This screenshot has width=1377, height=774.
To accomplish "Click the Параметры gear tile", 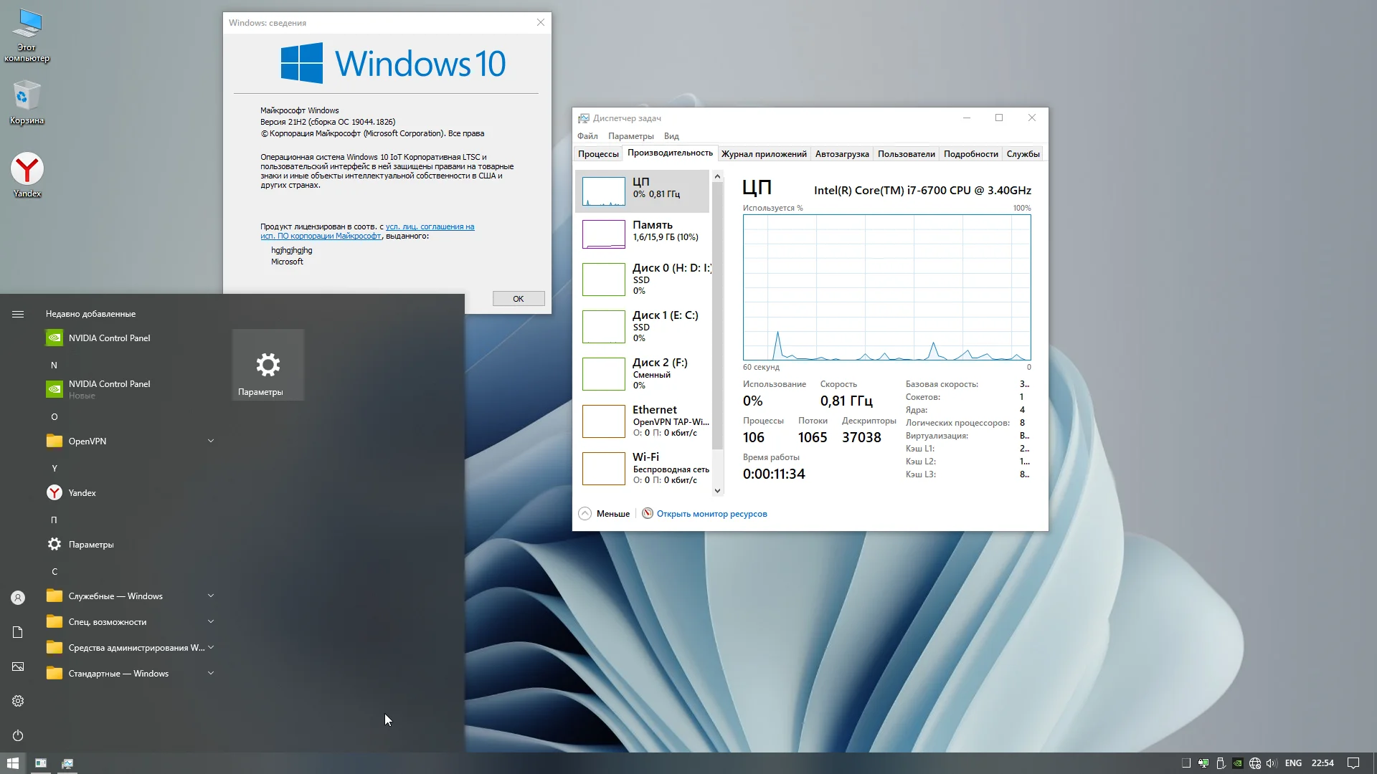I will click(268, 365).
